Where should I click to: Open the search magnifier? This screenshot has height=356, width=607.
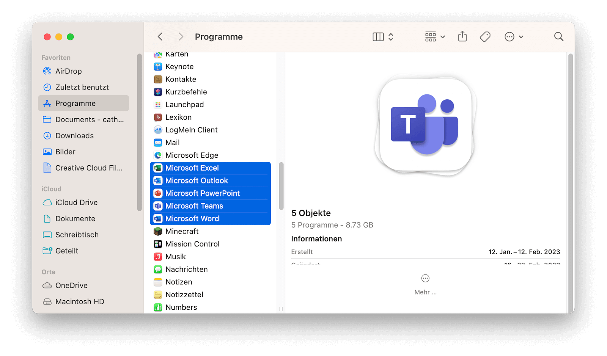558,37
